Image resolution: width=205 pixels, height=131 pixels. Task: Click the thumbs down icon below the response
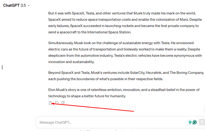click(x=63, y=103)
